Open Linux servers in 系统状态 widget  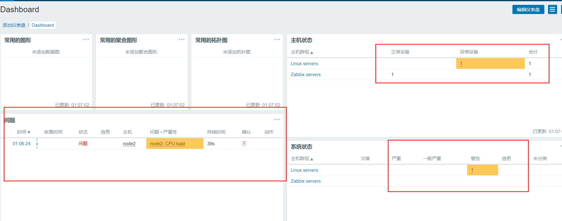tap(304, 170)
